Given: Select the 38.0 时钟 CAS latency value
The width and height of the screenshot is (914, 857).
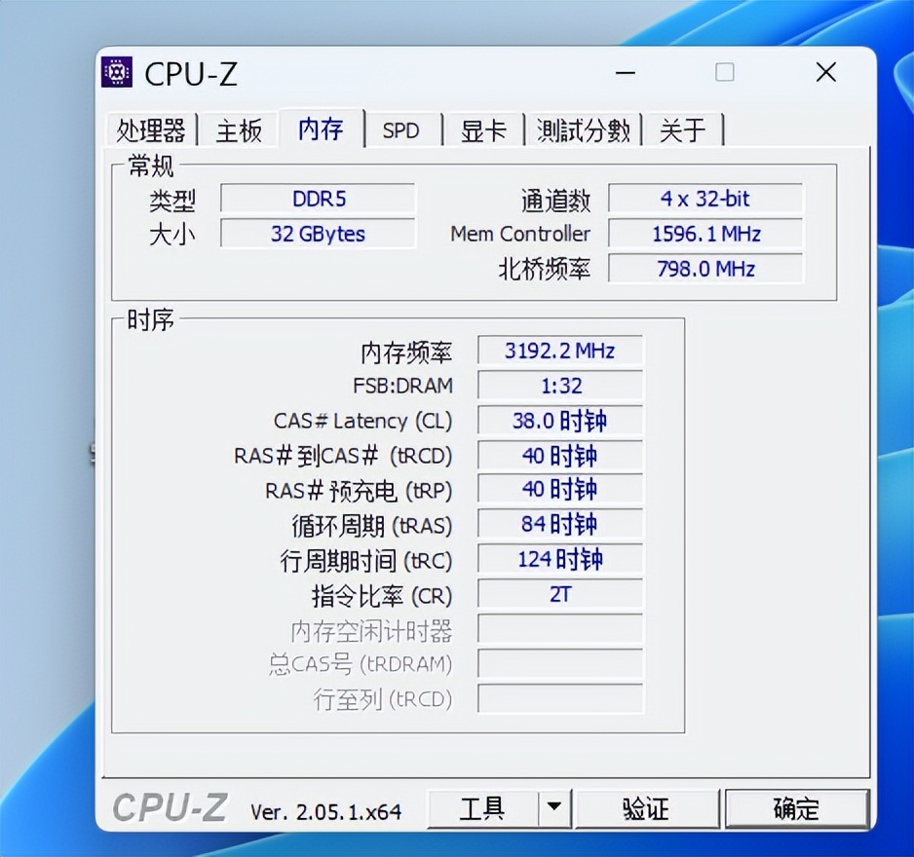Looking at the screenshot, I should click(x=560, y=420).
